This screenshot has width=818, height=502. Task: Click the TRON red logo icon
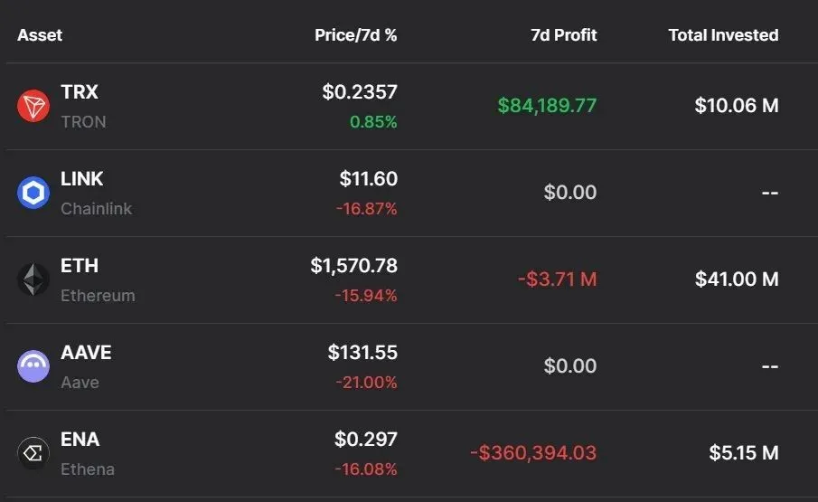point(33,106)
